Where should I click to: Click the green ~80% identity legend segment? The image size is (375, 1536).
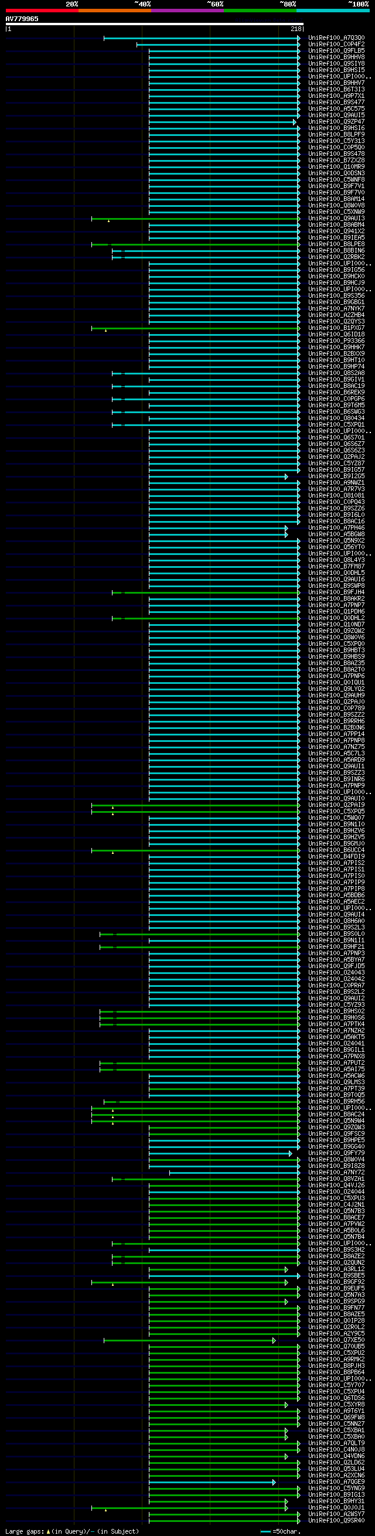click(260, 10)
